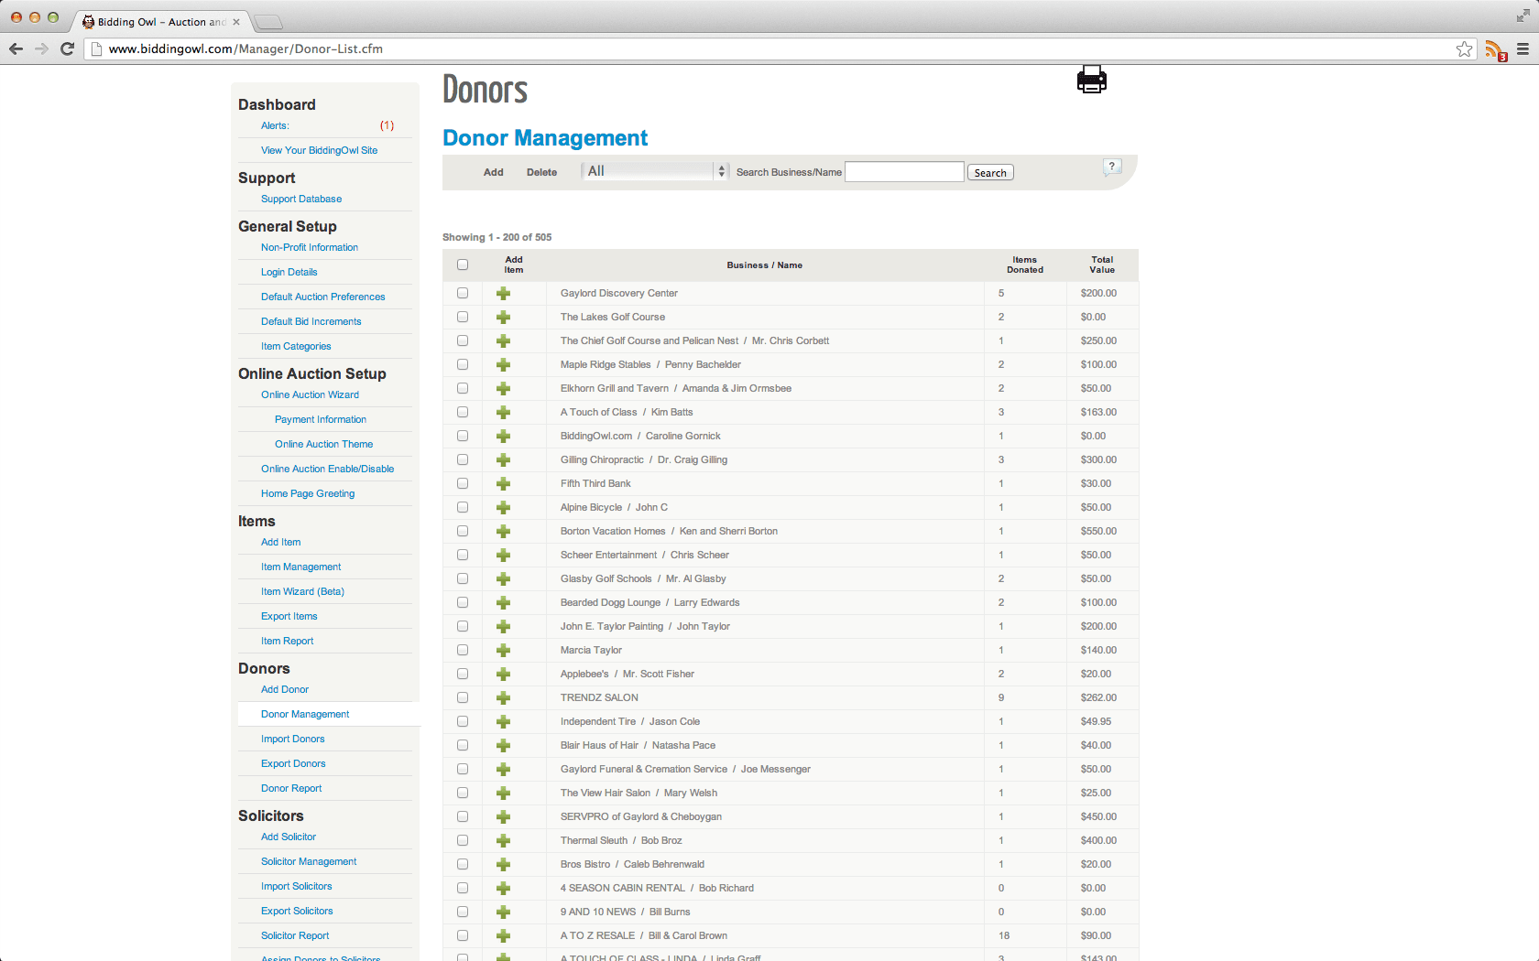Image resolution: width=1539 pixels, height=961 pixels.
Task: Click the printer icon
Action: pyautogui.click(x=1091, y=80)
